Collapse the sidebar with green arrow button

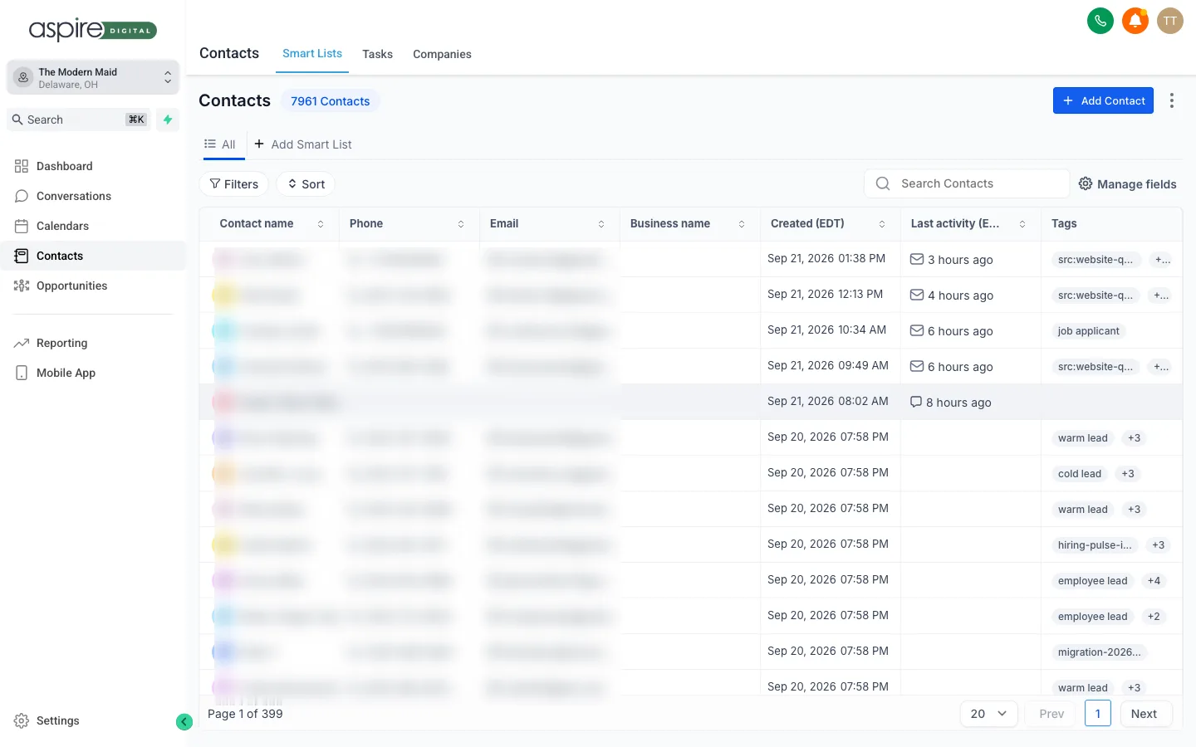click(x=184, y=722)
